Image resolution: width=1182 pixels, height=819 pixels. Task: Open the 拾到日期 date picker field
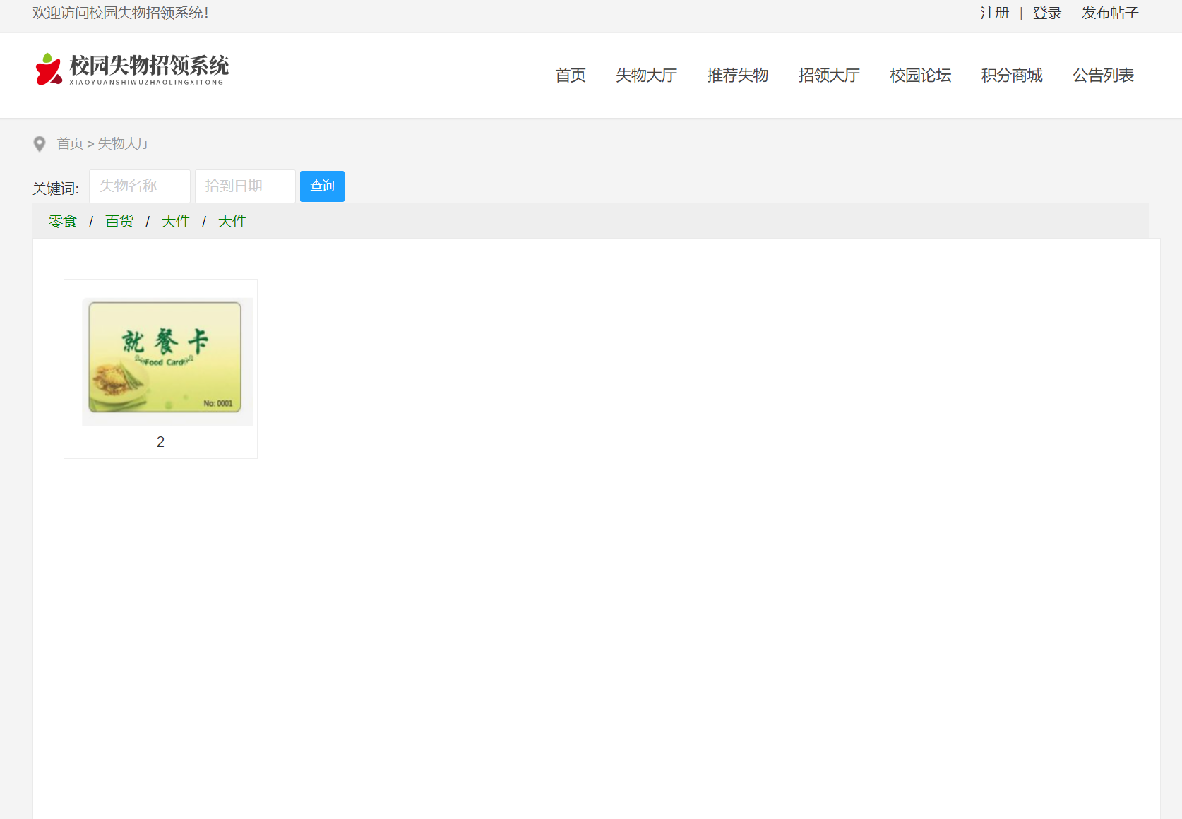click(244, 186)
